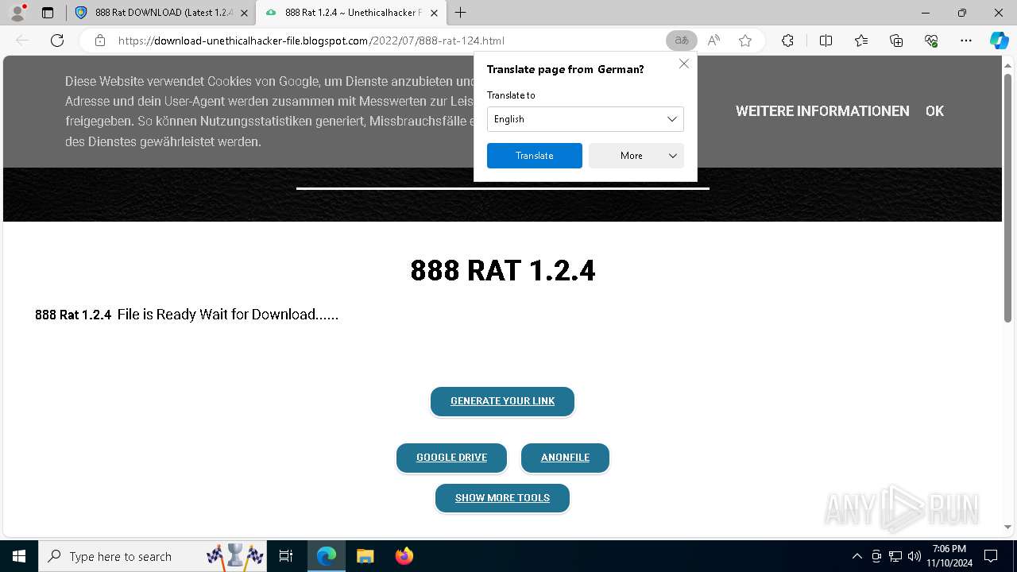Open Collections icon
1017x572 pixels.
pyautogui.click(x=896, y=41)
